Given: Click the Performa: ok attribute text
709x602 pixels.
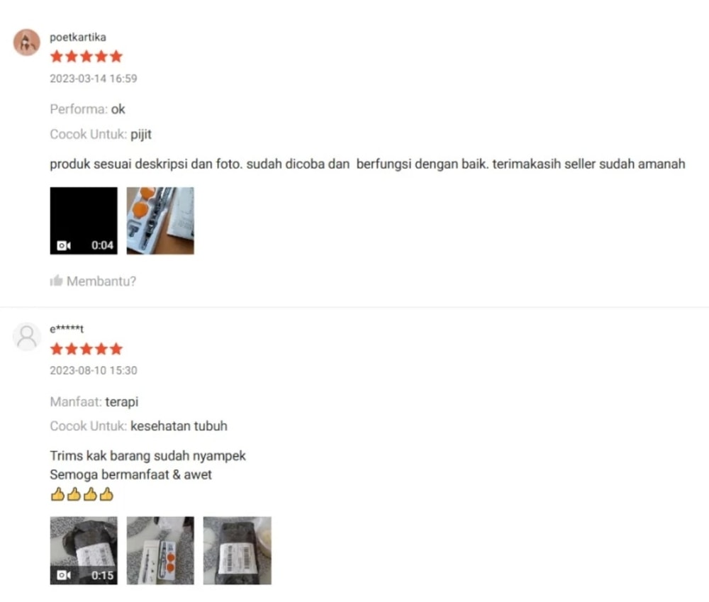Looking at the screenshot, I should (x=87, y=109).
